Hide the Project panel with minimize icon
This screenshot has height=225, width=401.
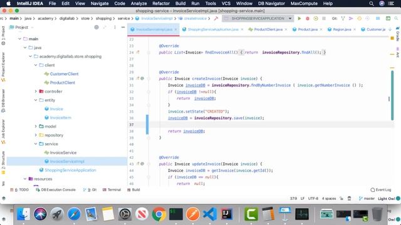pos(123,27)
